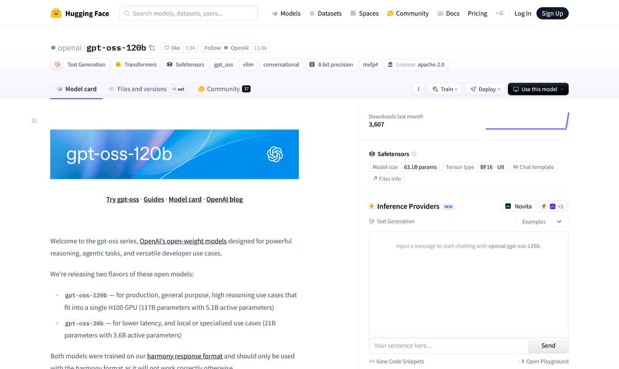
Task: Expand the extra navigation menu icon
Action: (499, 13)
